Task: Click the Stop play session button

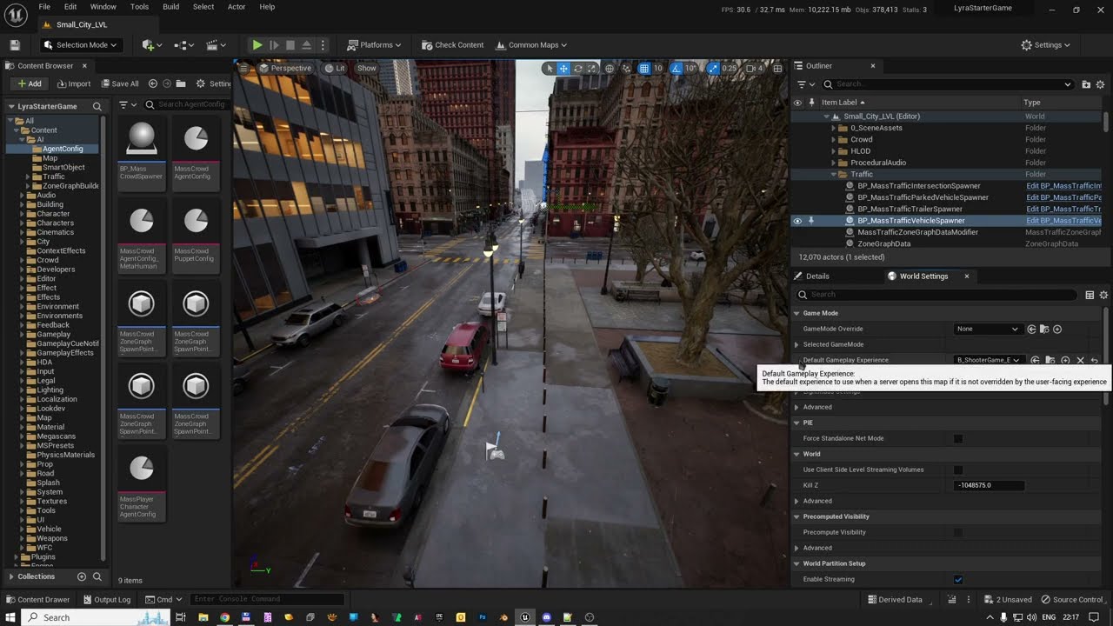Action: pyautogui.click(x=290, y=44)
